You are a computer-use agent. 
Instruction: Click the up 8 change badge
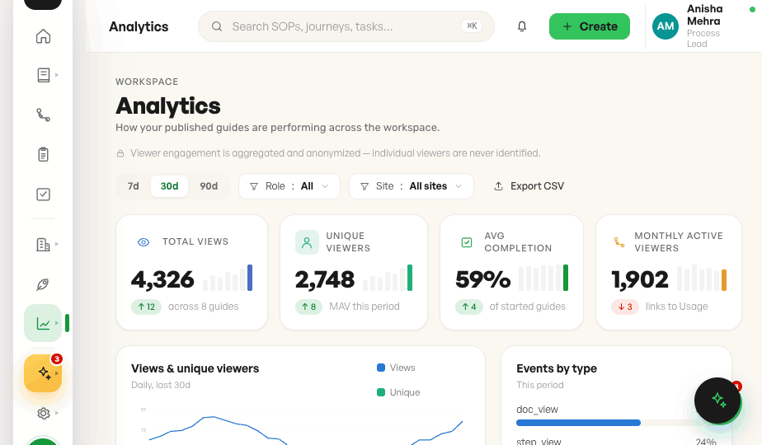point(308,307)
